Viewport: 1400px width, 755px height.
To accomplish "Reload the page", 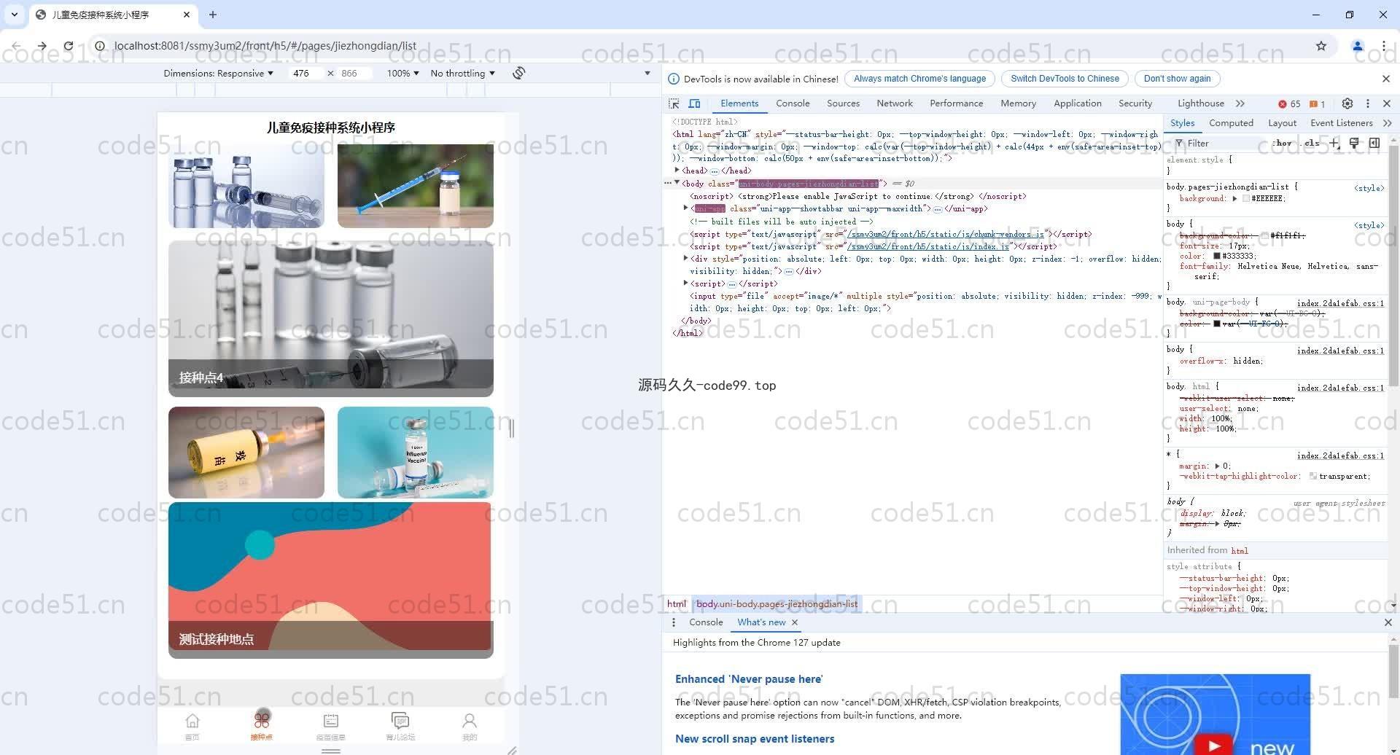I will 68,46.
